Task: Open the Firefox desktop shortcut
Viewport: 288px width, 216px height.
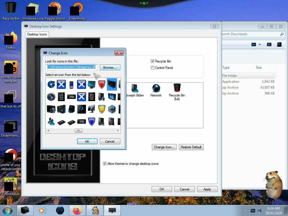Action: coord(11,40)
